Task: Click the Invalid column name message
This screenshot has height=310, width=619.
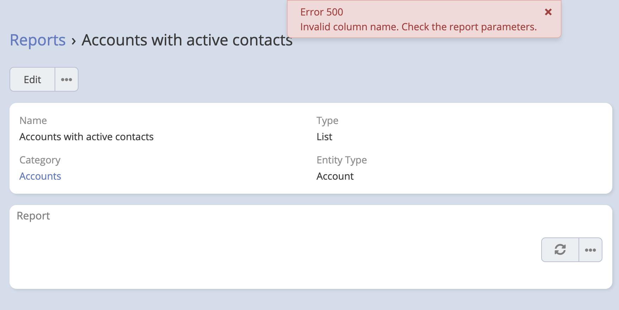Action: (418, 27)
